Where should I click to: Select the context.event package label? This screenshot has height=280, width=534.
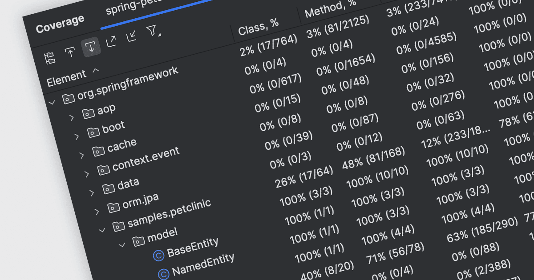tap(146, 160)
